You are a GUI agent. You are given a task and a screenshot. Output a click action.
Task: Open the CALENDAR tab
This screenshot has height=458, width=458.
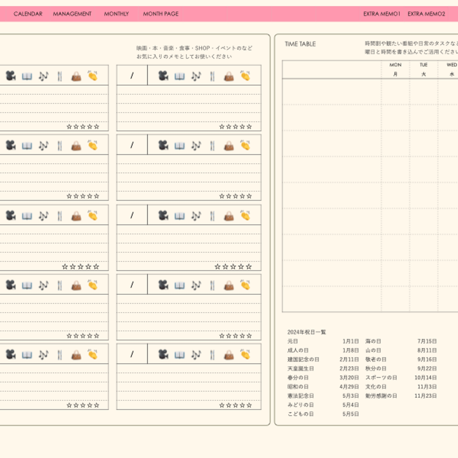(28, 14)
